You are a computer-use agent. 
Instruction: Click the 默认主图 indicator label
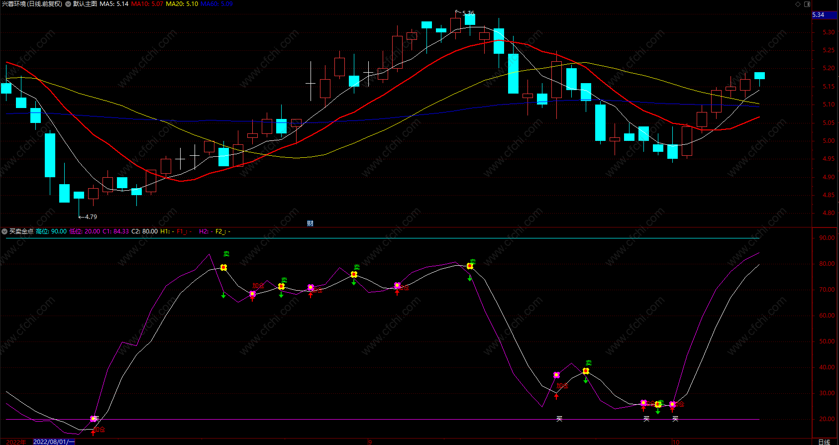click(x=85, y=4)
